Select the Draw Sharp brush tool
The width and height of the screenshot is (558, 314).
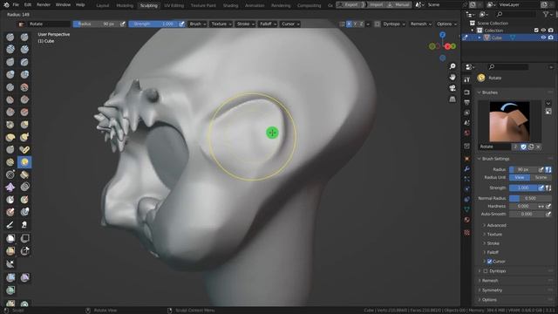tap(24, 37)
